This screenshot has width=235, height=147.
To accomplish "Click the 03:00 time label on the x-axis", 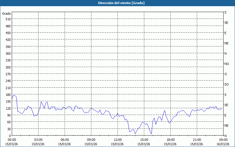I will pyautogui.click(x=38, y=140).
